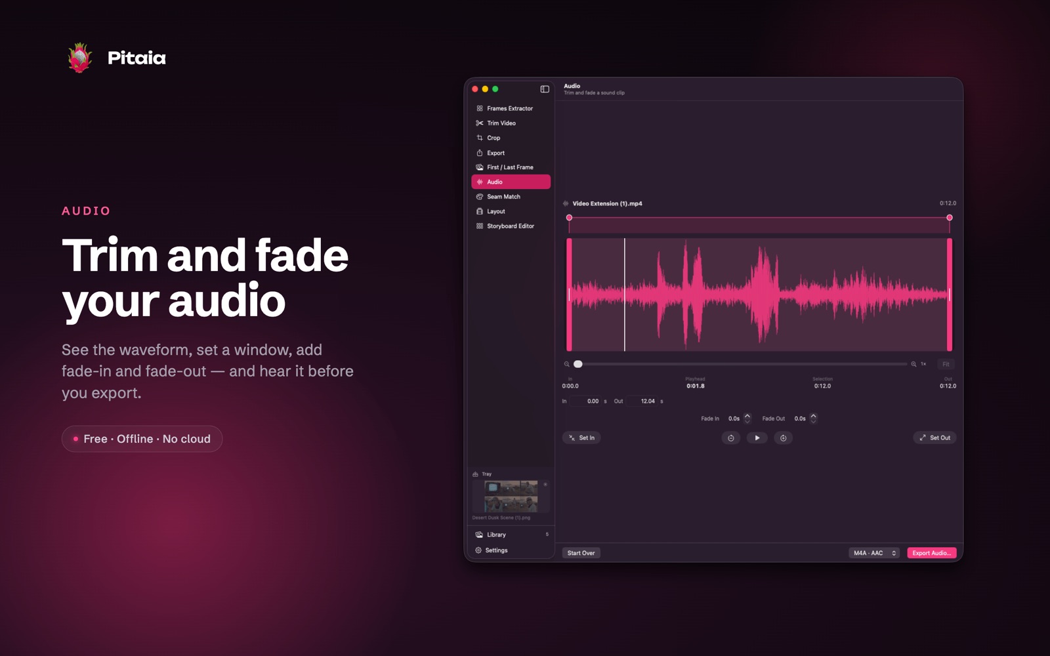Click the right pink trim handle
Screen dimensions: 1050x656
click(950, 295)
